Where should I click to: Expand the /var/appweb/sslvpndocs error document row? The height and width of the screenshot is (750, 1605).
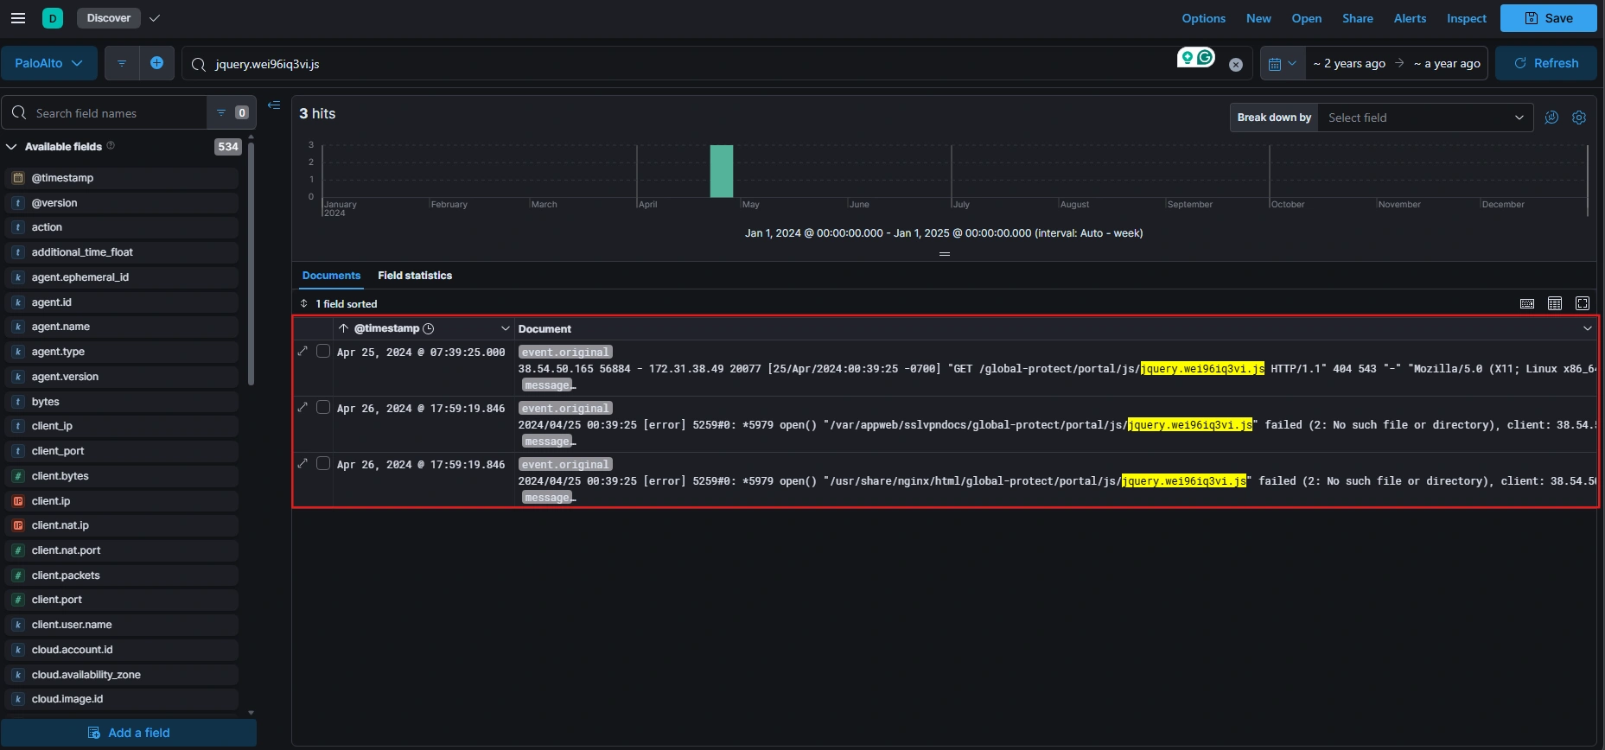[x=303, y=407]
